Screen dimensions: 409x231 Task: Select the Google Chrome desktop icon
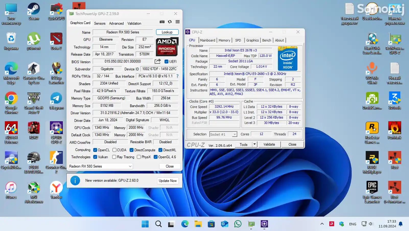(11, 103)
